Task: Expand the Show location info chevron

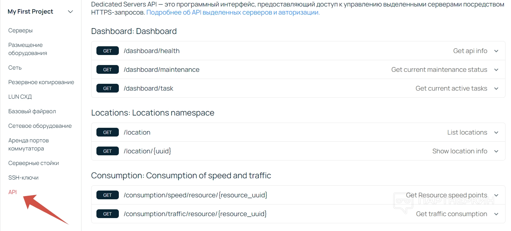Action: point(496,151)
